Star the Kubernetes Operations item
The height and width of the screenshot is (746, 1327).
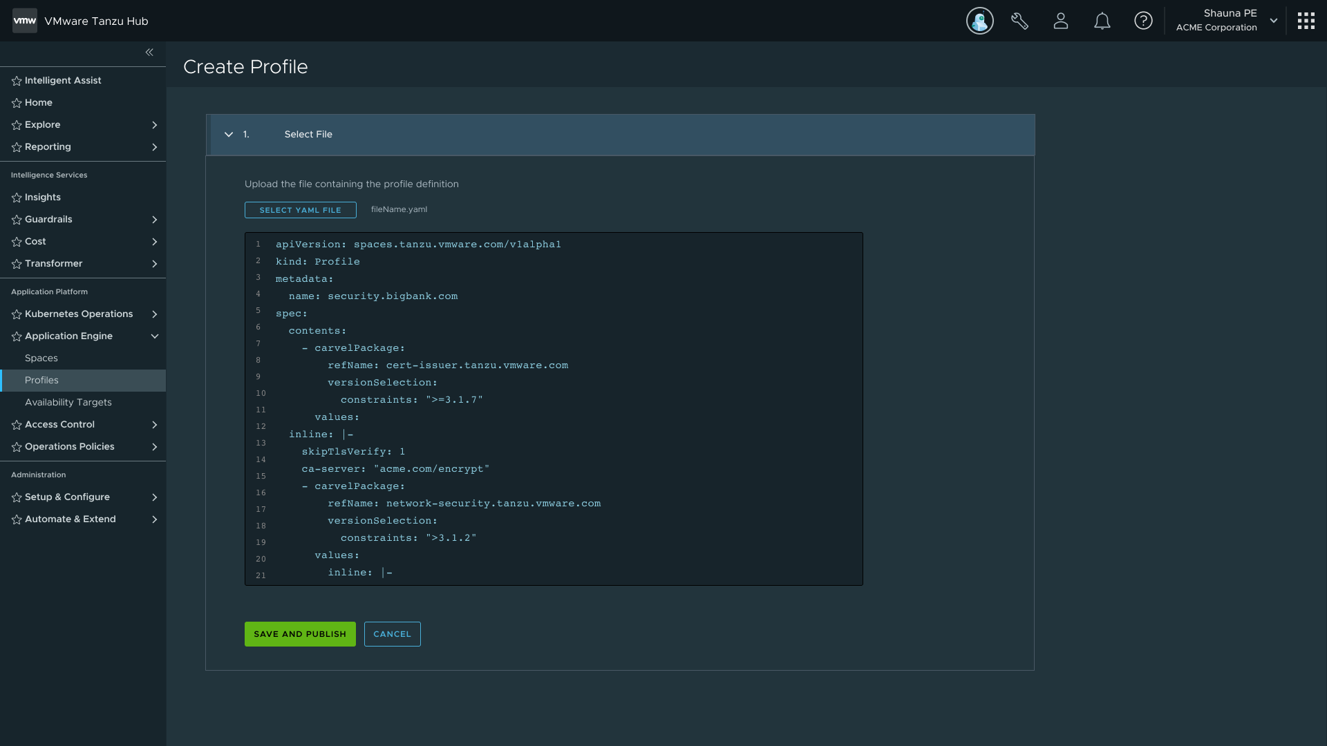[17, 314]
